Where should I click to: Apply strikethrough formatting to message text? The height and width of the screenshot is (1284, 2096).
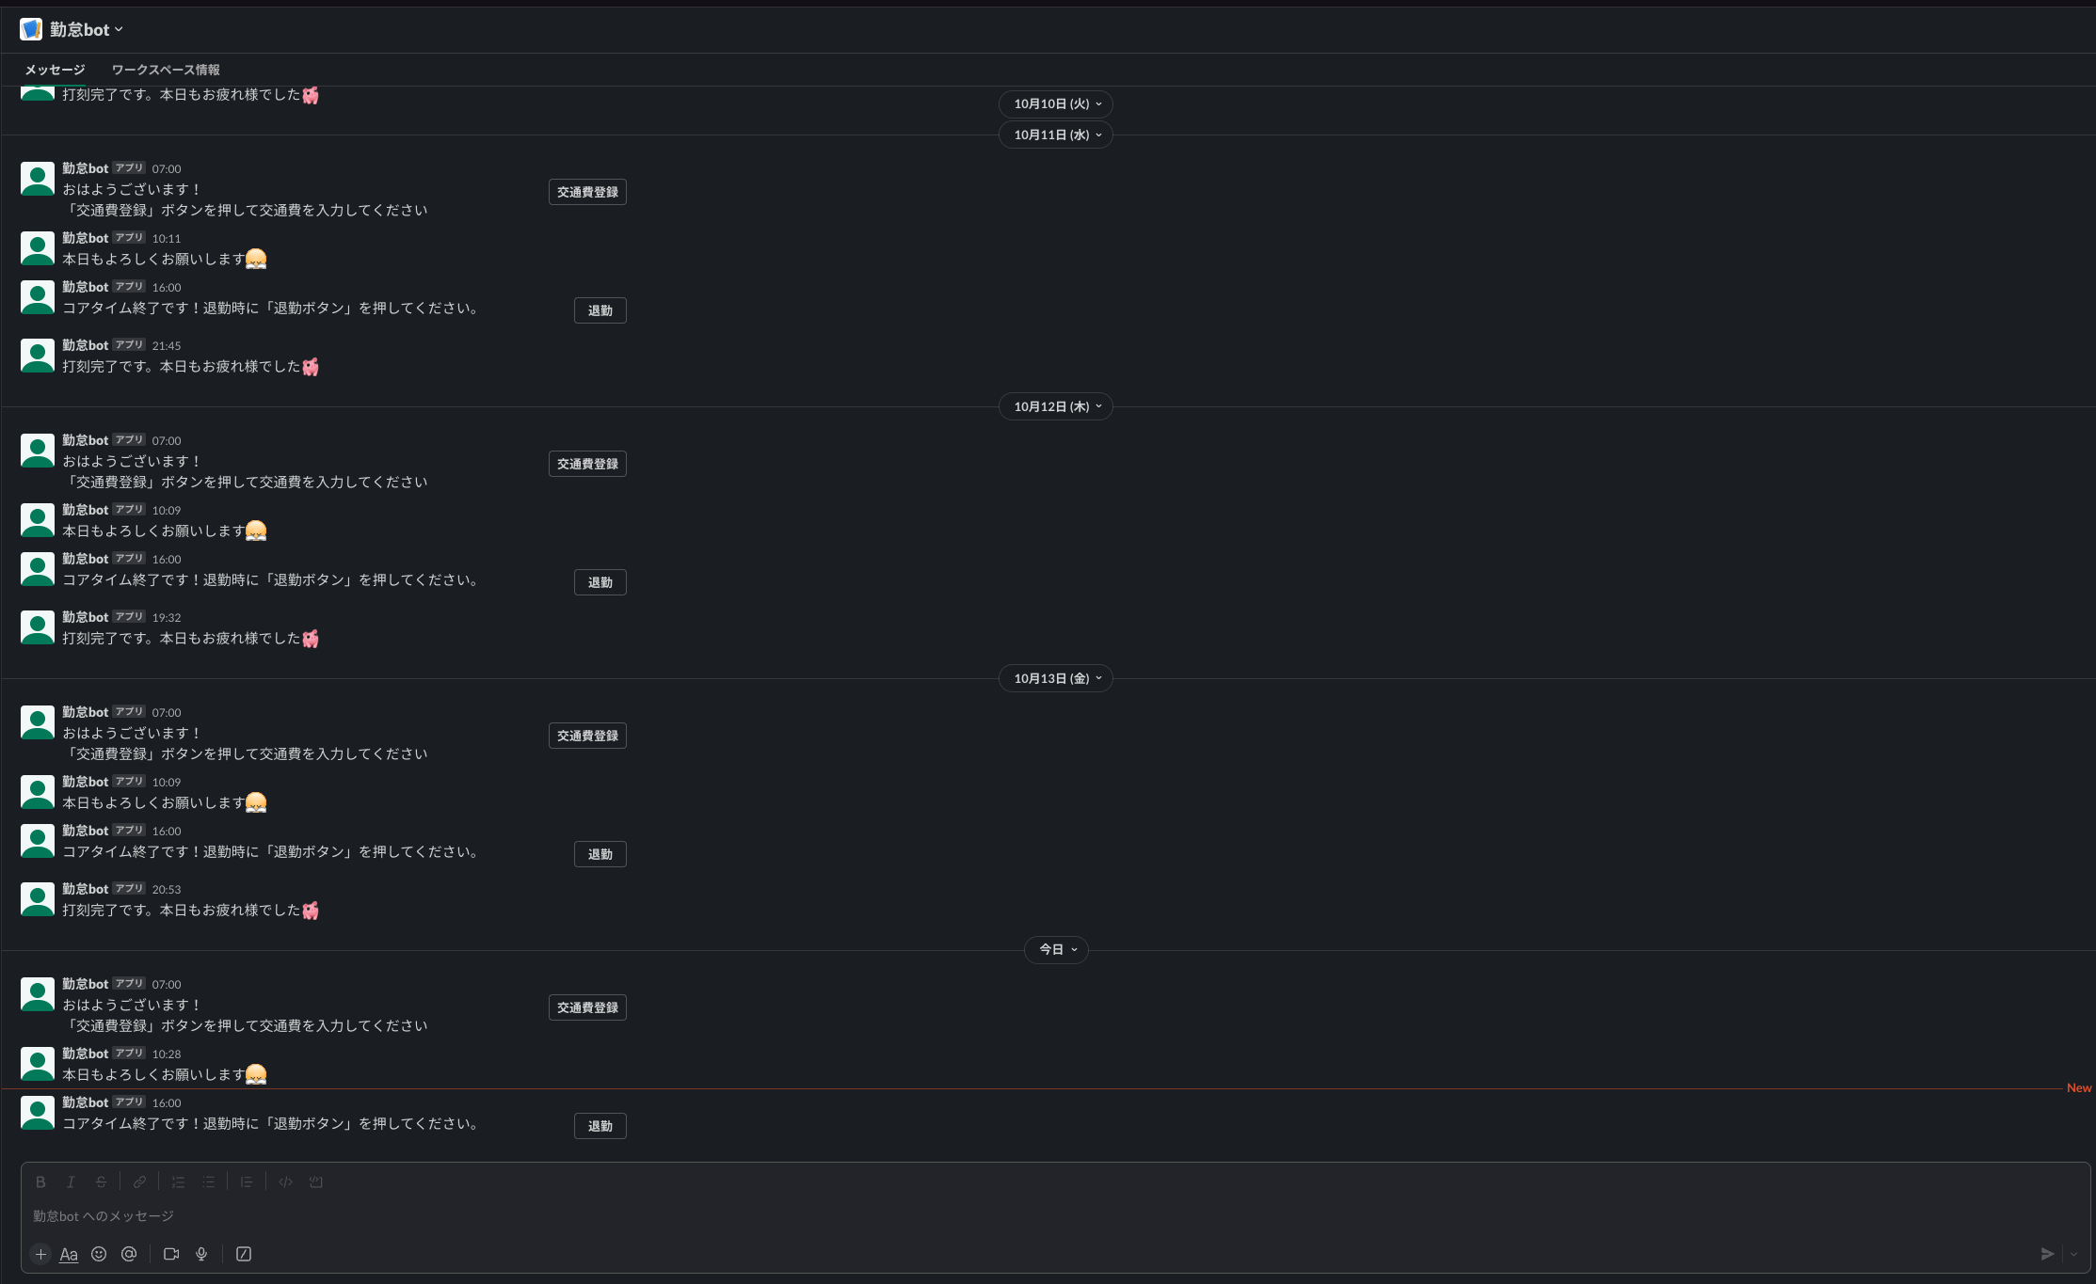pyautogui.click(x=101, y=1181)
